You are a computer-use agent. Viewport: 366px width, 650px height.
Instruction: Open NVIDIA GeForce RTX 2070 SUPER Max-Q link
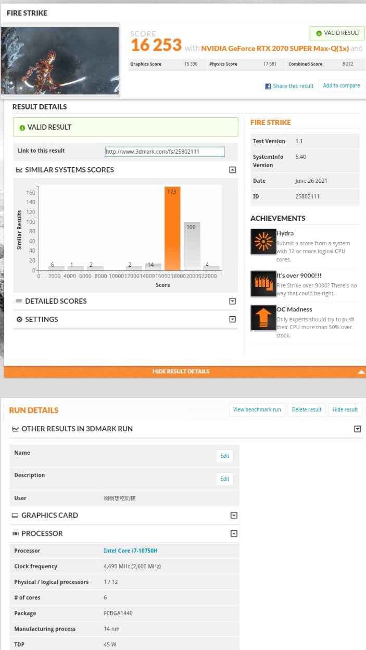pyautogui.click(x=275, y=48)
